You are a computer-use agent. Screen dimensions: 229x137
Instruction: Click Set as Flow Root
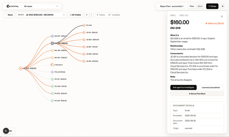197,94
